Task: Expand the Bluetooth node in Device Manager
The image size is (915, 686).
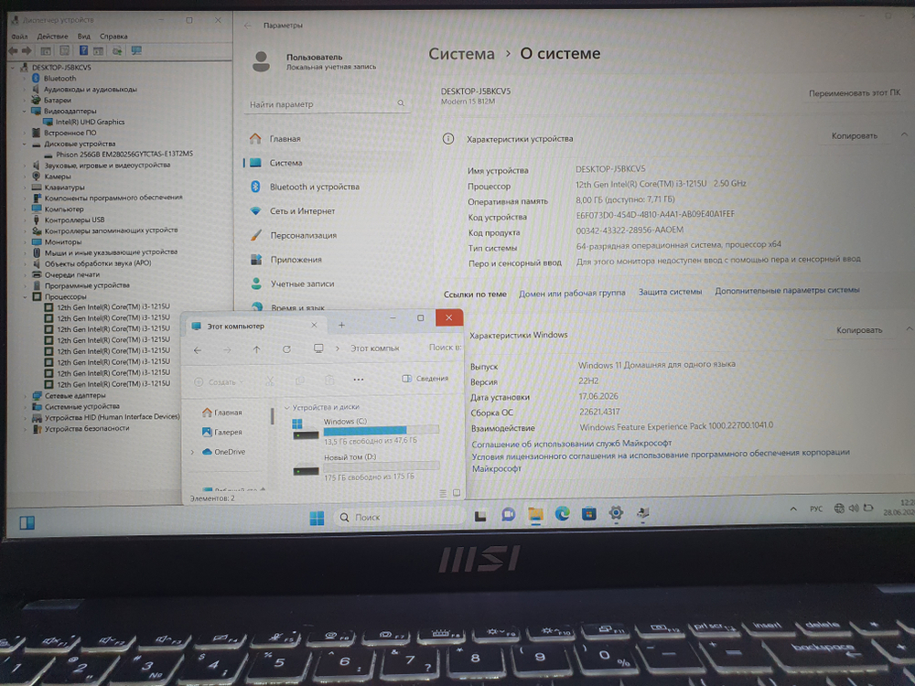Action: pyautogui.click(x=25, y=78)
